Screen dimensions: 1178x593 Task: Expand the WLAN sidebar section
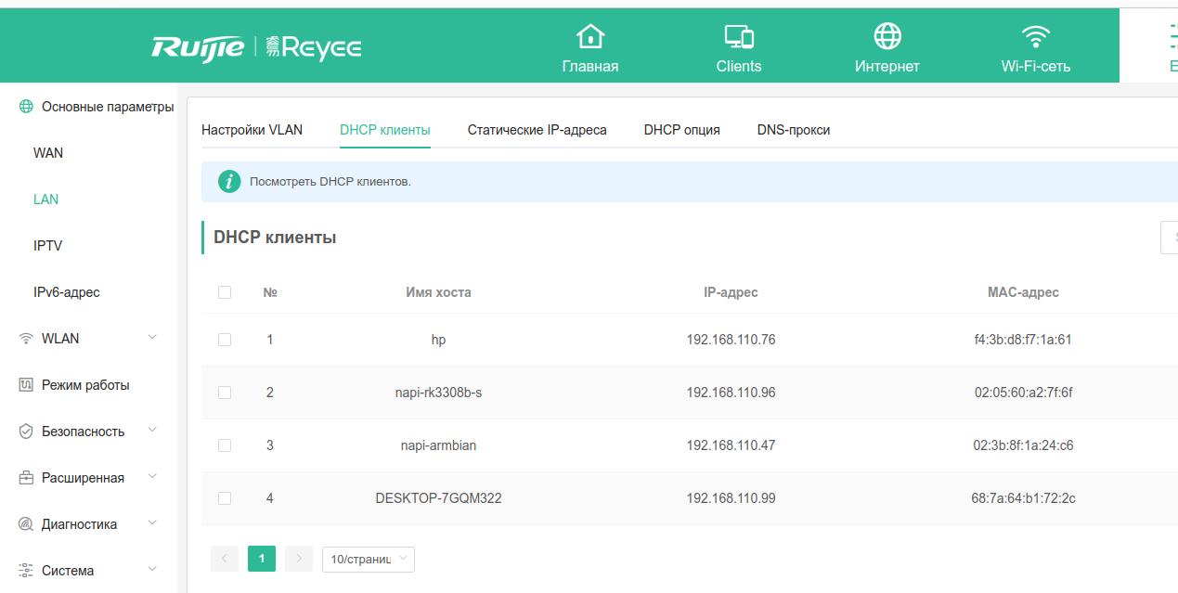coord(153,338)
